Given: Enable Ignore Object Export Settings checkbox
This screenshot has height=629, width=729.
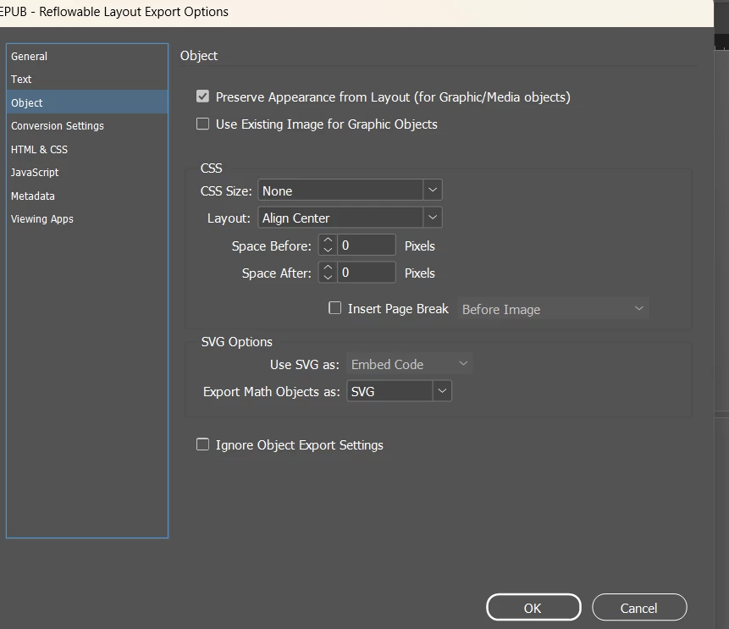Looking at the screenshot, I should point(202,444).
